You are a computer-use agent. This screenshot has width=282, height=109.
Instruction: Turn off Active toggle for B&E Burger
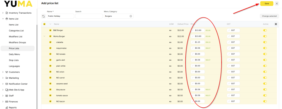click(265, 30)
